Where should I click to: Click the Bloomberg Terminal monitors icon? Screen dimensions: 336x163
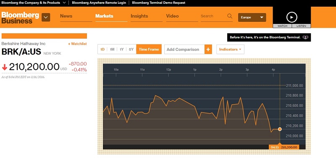305,37
